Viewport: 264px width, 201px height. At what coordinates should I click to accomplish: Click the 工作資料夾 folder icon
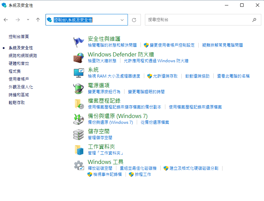79,150
